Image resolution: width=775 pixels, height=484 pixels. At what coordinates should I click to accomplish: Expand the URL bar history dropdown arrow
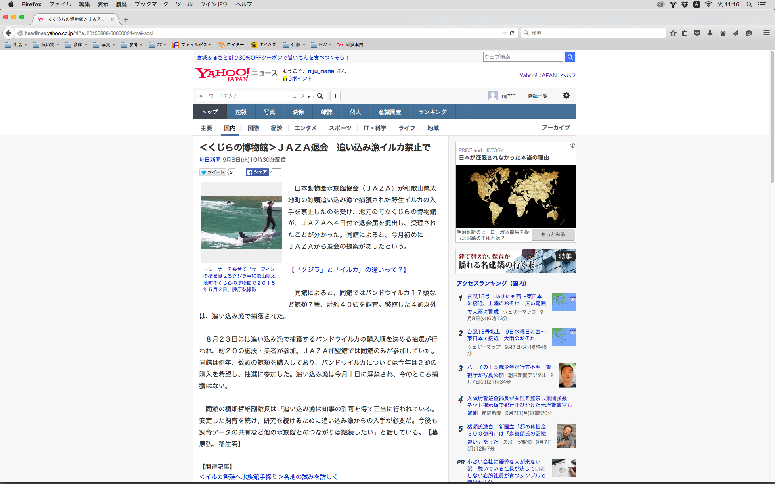(504, 33)
